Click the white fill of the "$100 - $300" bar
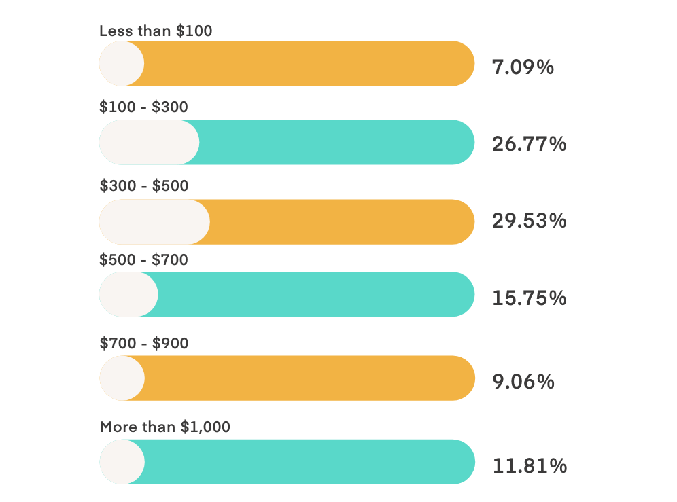 coord(148,142)
